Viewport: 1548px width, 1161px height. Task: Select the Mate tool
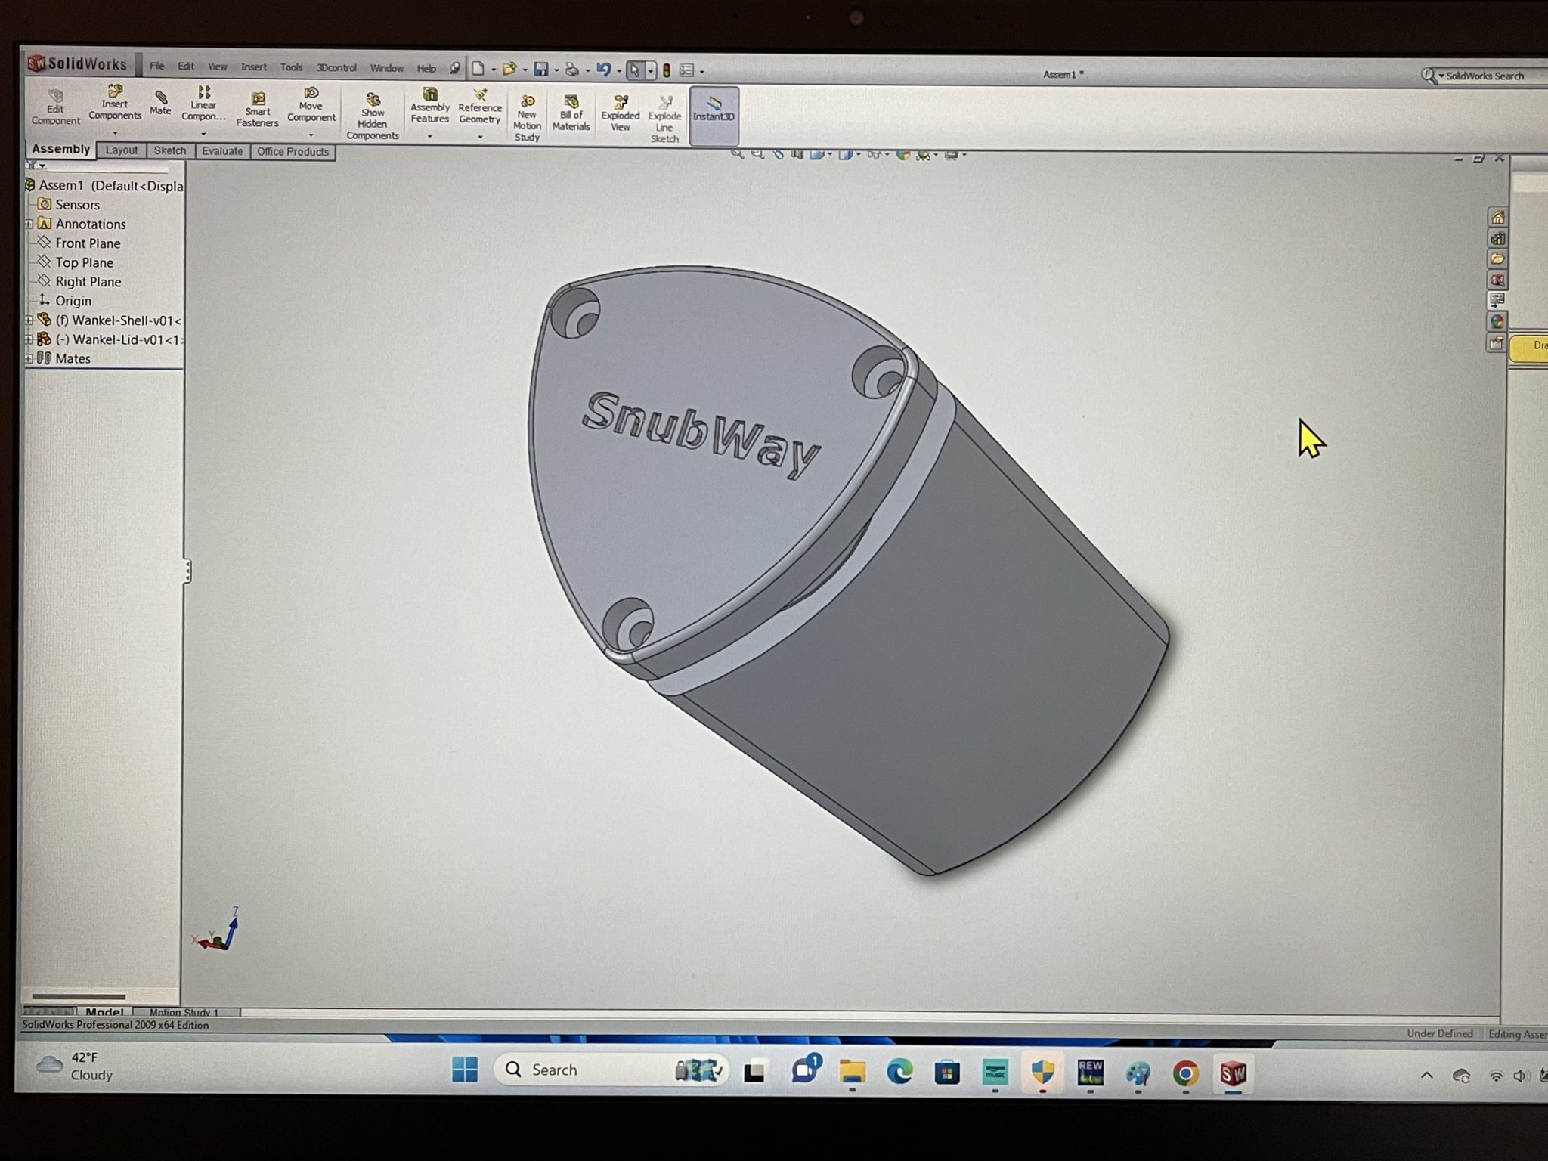pyautogui.click(x=160, y=103)
